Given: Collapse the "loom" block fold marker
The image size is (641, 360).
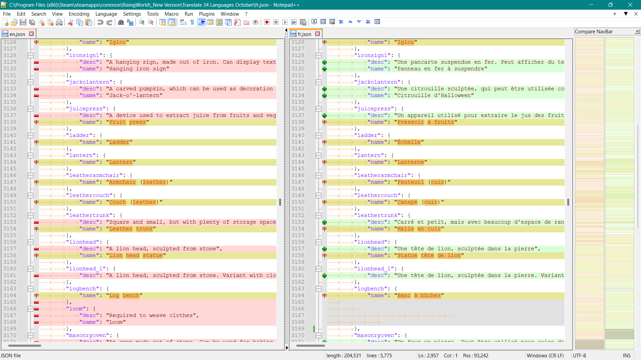Looking at the screenshot, I should [30, 309].
